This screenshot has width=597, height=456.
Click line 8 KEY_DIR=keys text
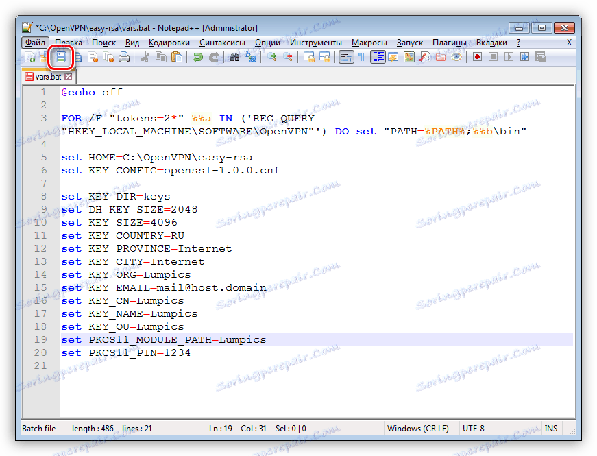pyautogui.click(x=116, y=197)
